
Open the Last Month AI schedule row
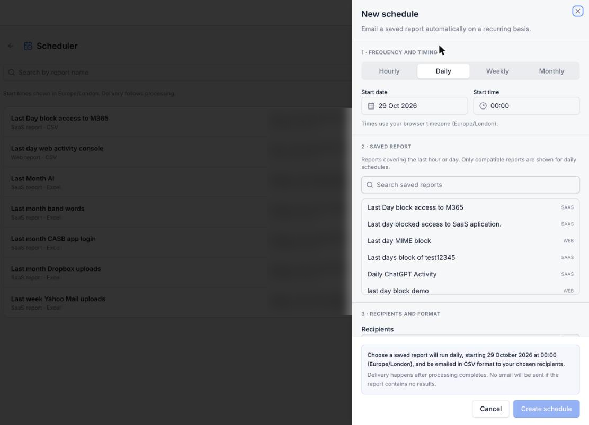176,182
